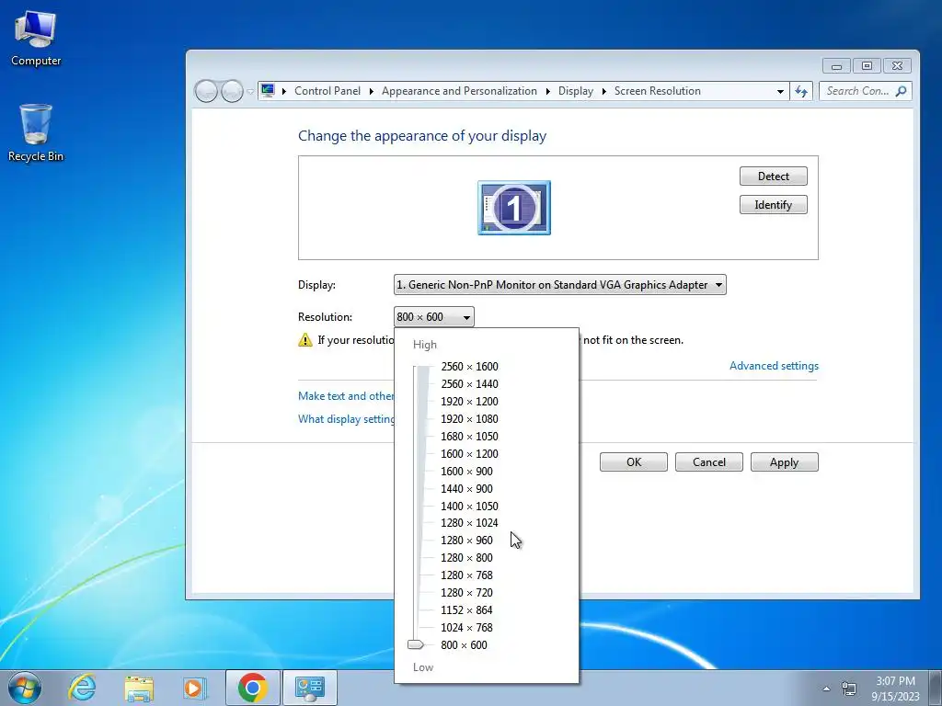The image size is (942, 706).
Task: Click the Cancel button
Action: click(x=709, y=461)
